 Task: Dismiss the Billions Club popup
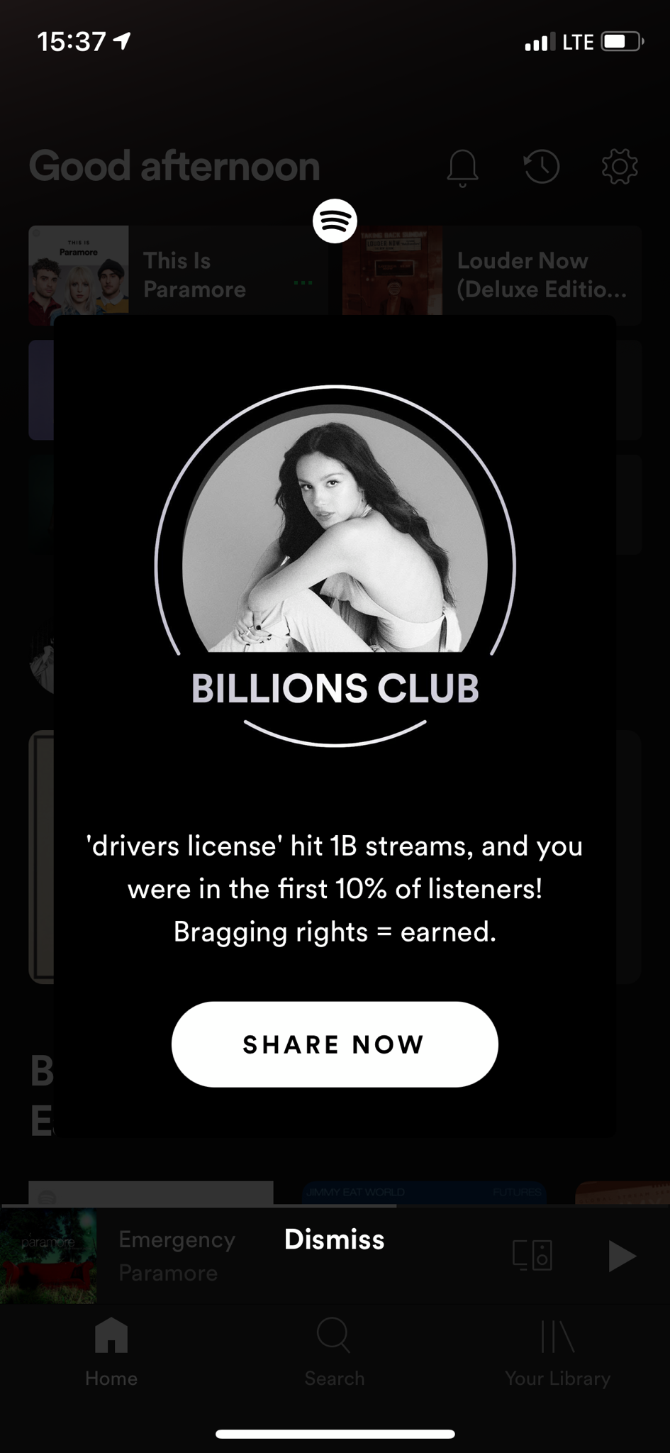coord(334,1239)
